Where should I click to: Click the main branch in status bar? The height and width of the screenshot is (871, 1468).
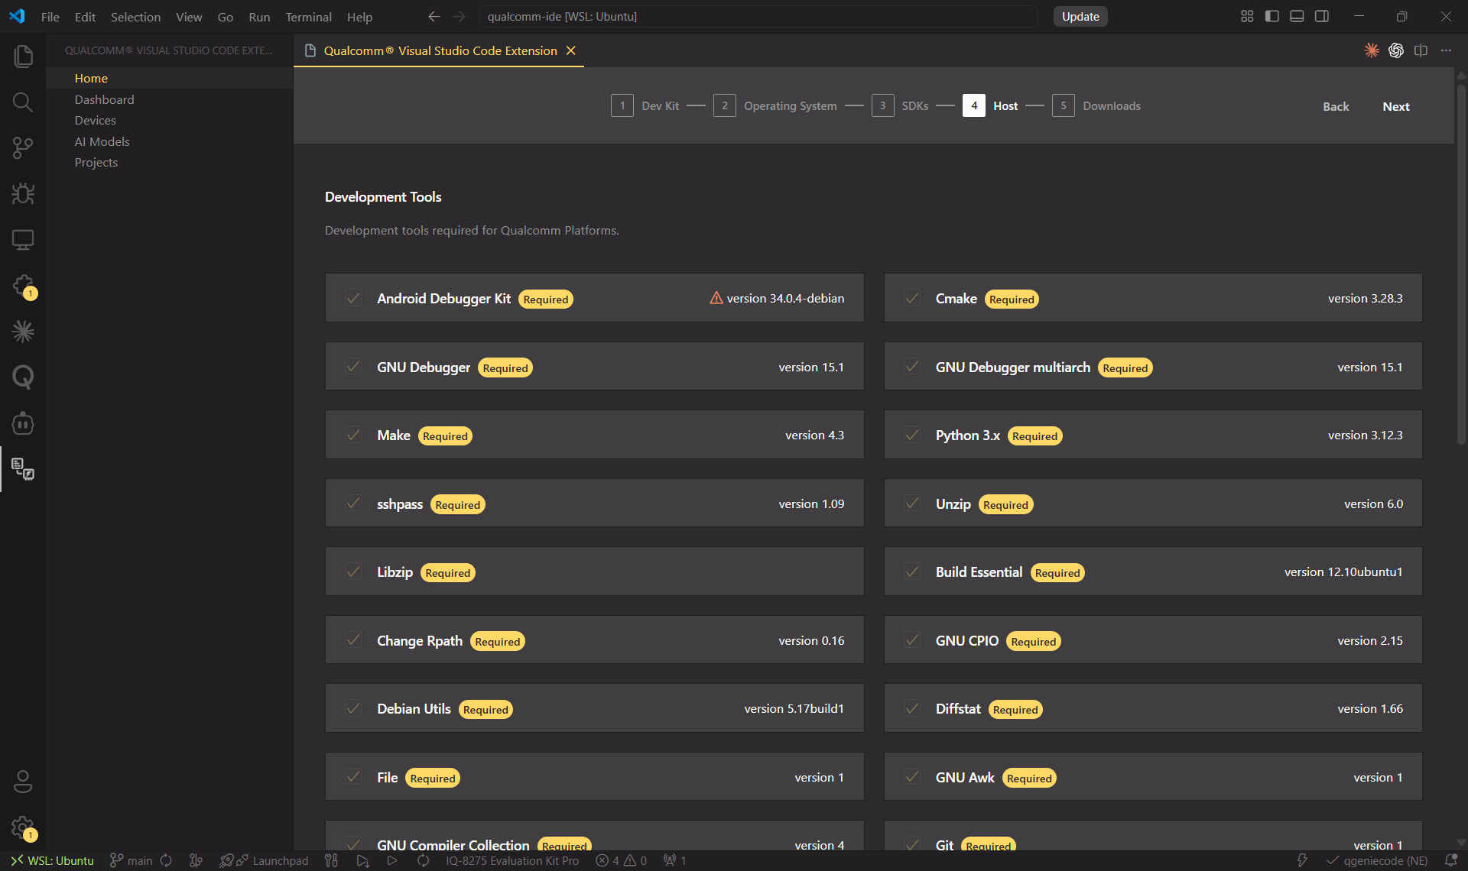coord(132,860)
